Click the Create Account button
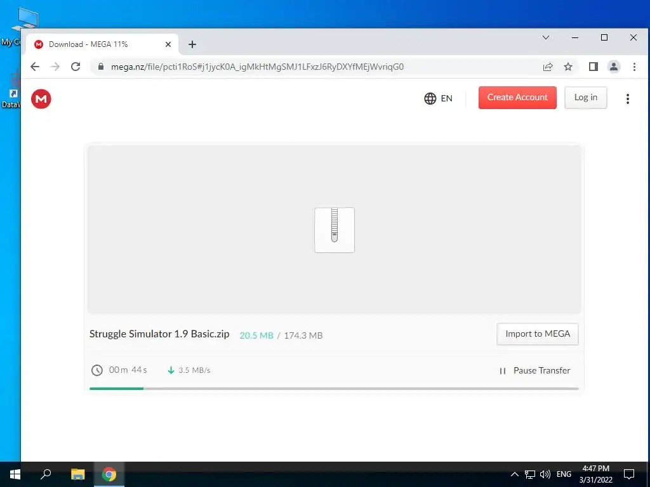Viewport: 650px width, 487px height. pyautogui.click(x=517, y=98)
